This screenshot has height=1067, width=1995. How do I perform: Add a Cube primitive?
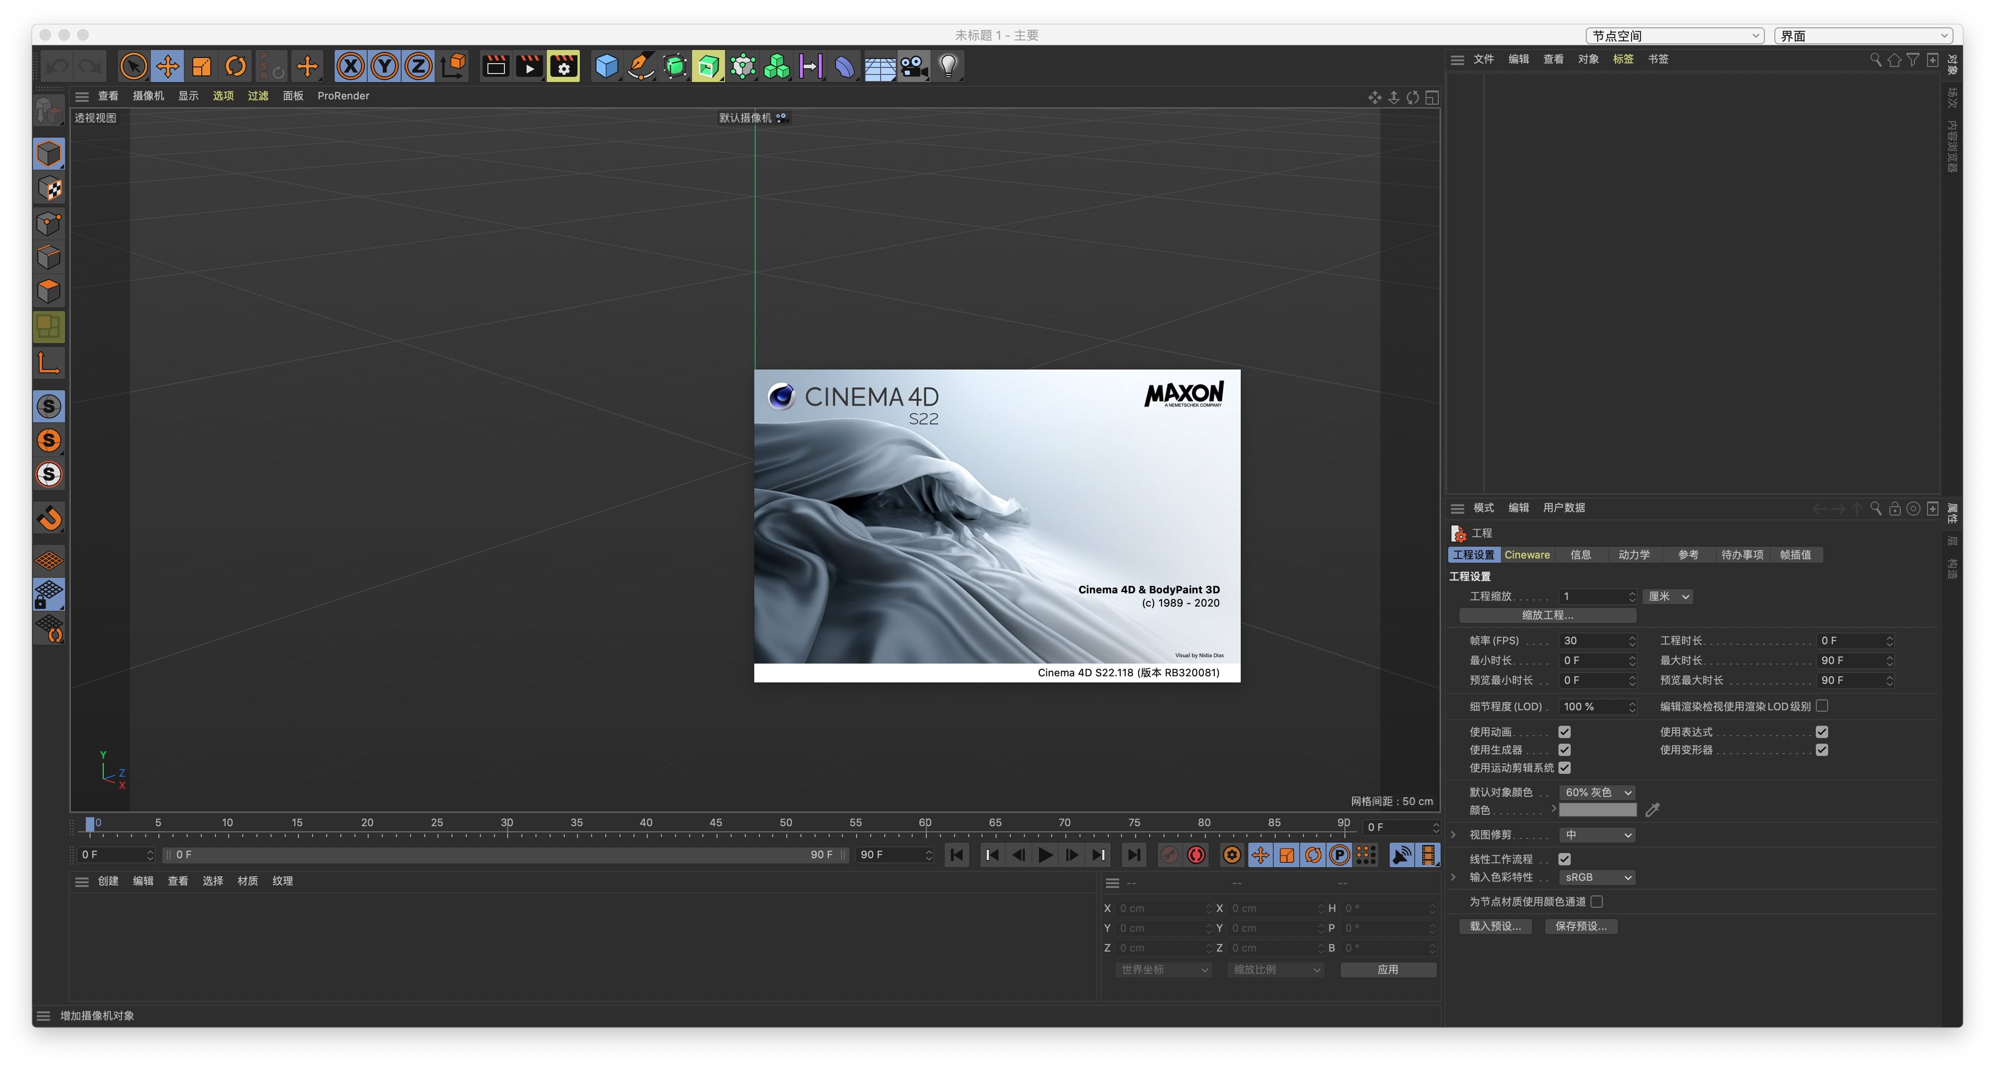(x=606, y=66)
